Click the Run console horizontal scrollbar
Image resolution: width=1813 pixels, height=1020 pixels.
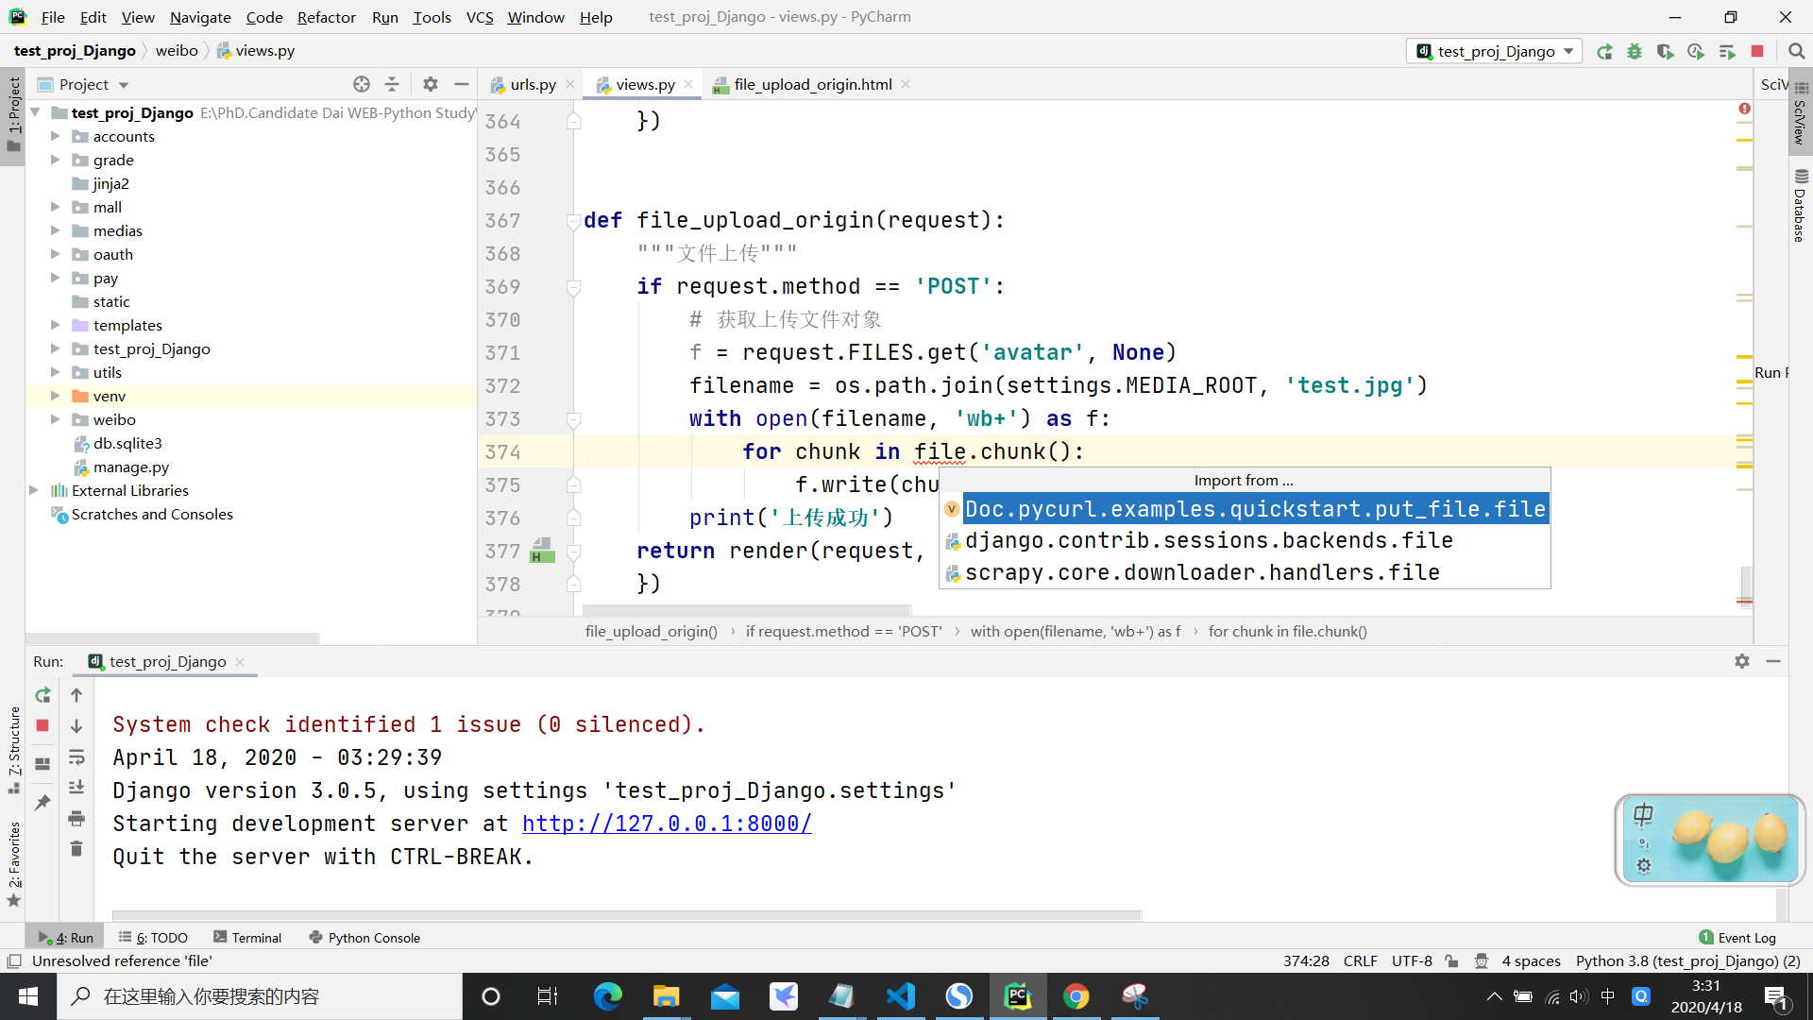click(627, 915)
